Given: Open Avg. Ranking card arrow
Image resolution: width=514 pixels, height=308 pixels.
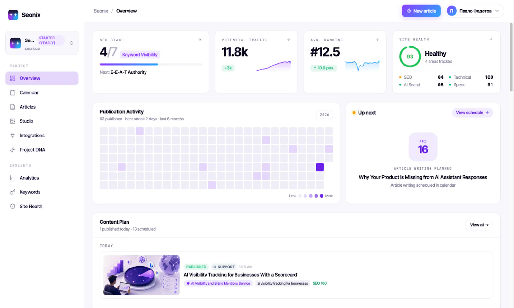Looking at the screenshot, I should click(x=377, y=40).
